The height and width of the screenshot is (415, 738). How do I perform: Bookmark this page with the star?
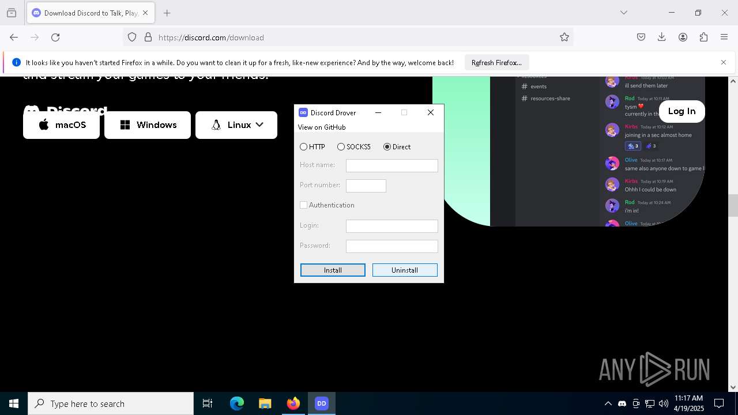[x=564, y=37]
